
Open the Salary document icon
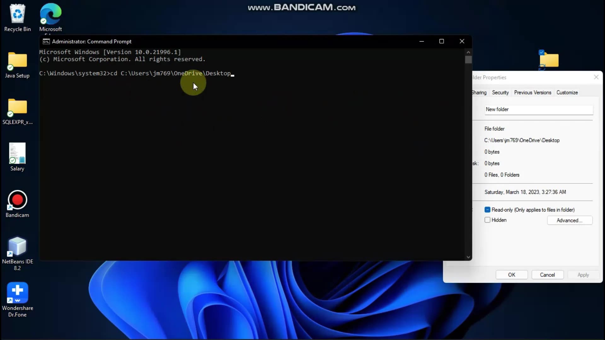pos(17,154)
